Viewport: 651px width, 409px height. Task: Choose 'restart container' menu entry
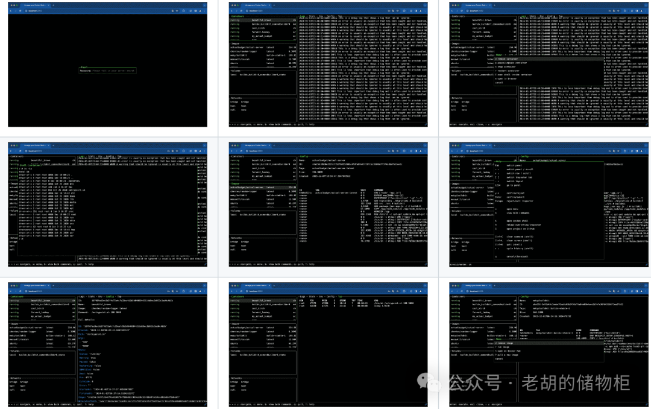(549, 71)
